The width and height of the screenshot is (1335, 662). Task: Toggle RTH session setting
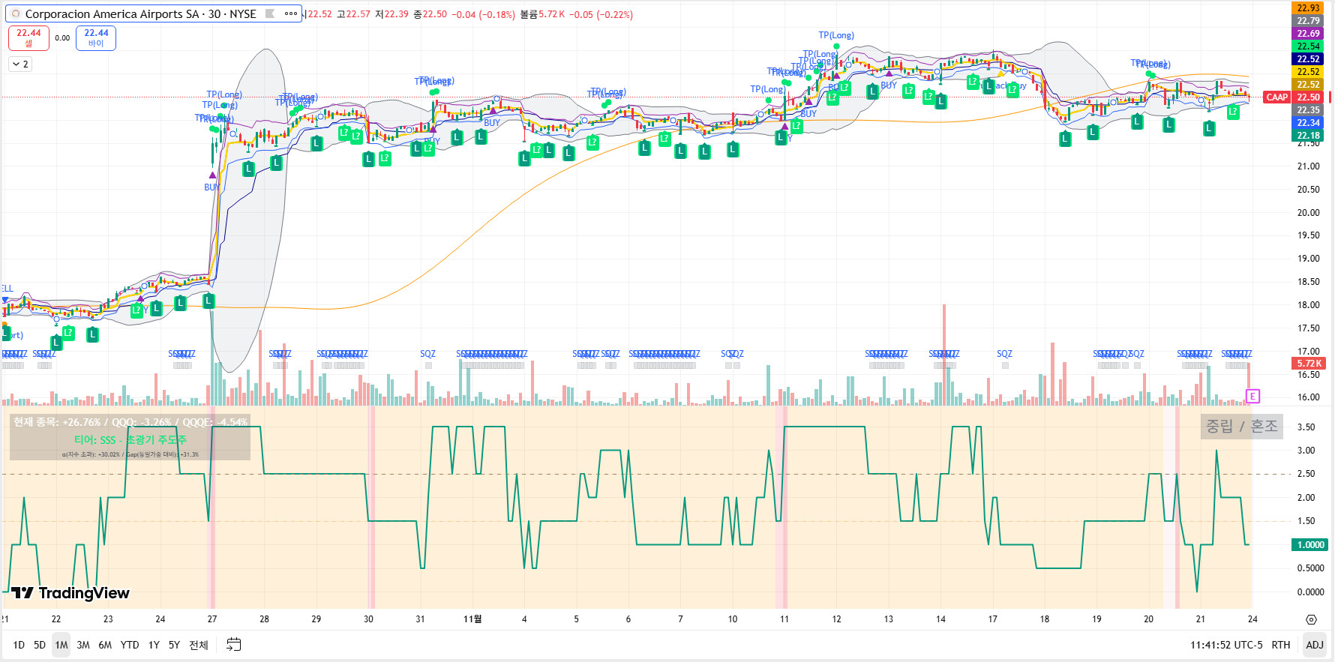pyautogui.click(x=1281, y=645)
